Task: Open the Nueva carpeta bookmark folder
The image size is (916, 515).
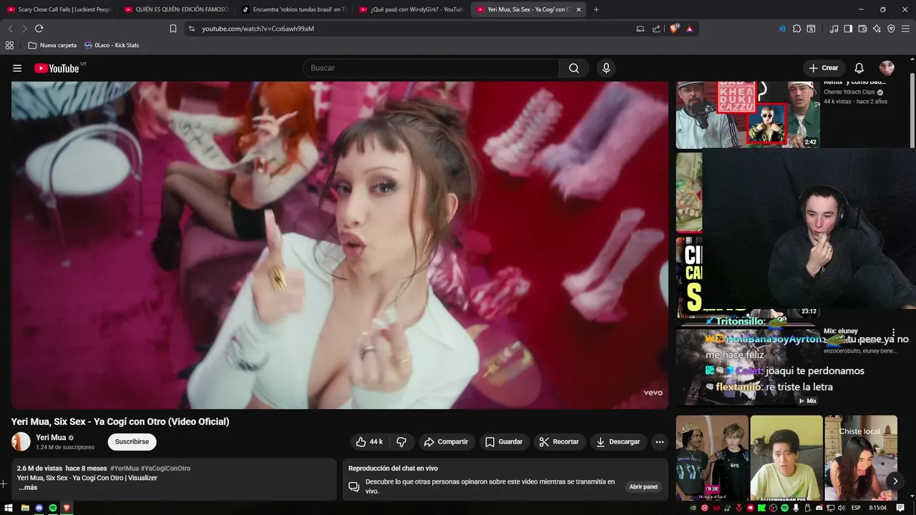Action: coord(52,45)
